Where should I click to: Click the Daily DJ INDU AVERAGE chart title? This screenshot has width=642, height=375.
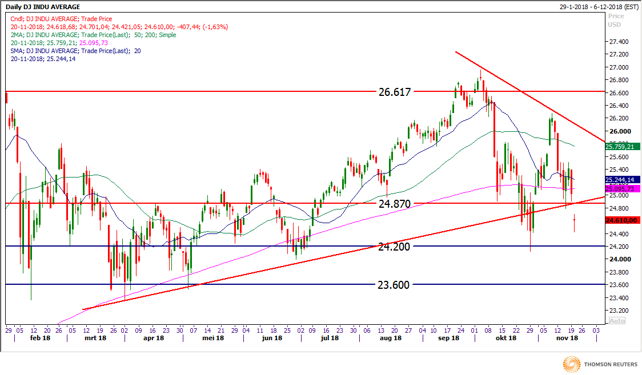pyautogui.click(x=43, y=7)
